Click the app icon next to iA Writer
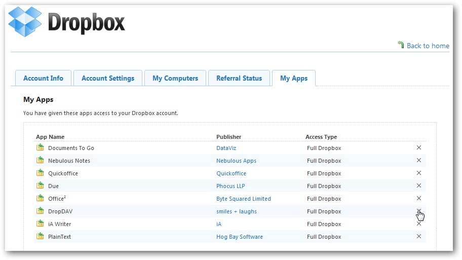 [40, 224]
